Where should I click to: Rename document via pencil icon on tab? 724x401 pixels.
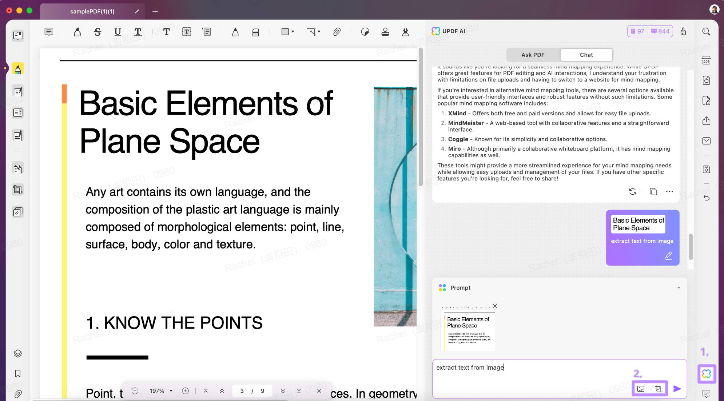[x=137, y=11]
